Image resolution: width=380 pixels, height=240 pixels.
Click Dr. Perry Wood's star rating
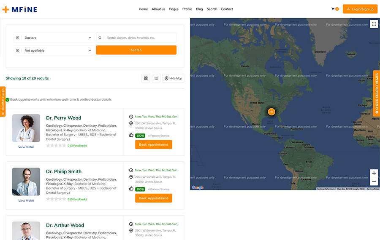coord(56,145)
